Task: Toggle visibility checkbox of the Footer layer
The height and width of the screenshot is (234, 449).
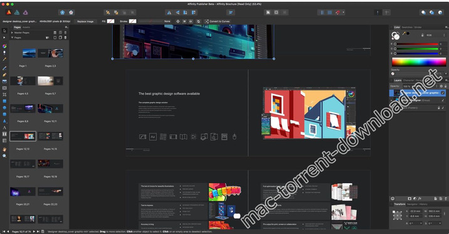Action: point(443,108)
